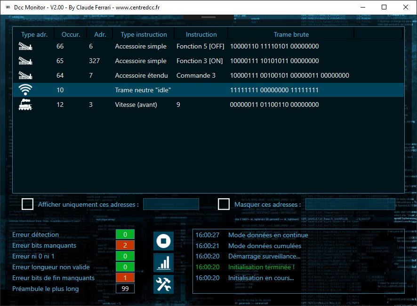Click the address field for 'Masquer ces adresses'
Image resolution: width=417 pixels, height=306 pixels.
(x=350, y=204)
